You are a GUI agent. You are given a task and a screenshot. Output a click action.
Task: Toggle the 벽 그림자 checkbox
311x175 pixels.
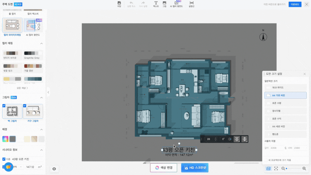tap(4, 106)
